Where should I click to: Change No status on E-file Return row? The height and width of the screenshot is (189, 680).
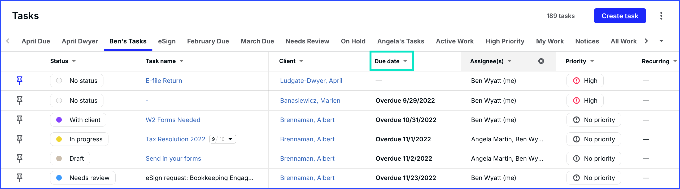click(x=77, y=80)
